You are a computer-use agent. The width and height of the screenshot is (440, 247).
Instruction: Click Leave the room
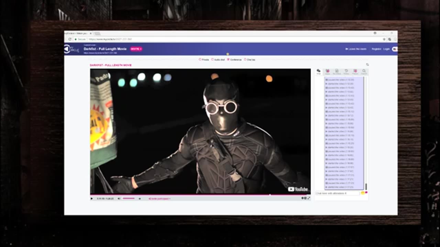(x=356, y=49)
